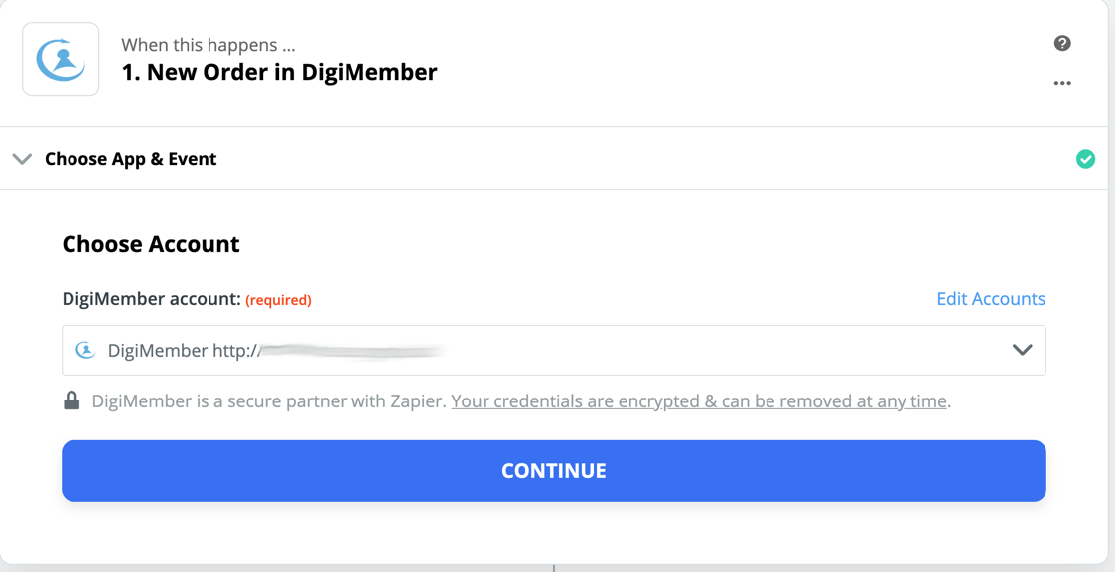The height and width of the screenshot is (572, 1115).
Task: Click the red required indicator text
Action: pyautogui.click(x=278, y=300)
